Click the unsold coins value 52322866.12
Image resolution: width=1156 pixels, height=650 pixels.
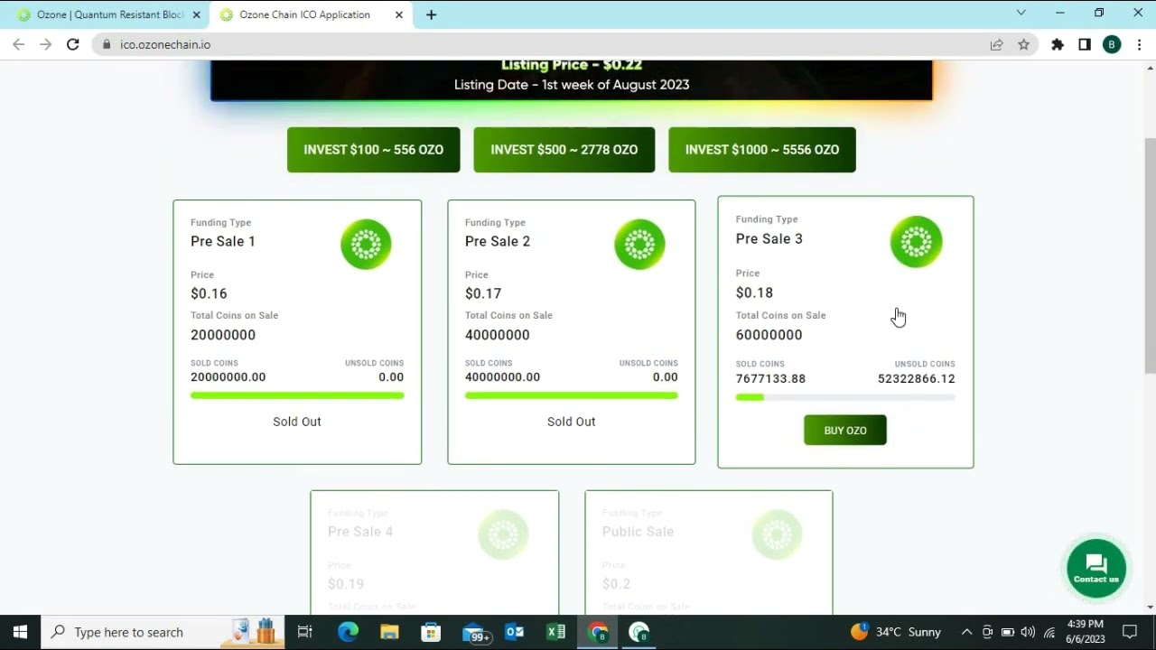[x=916, y=379]
